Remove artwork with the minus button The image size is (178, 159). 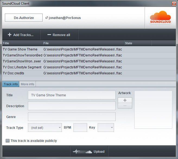[125, 106]
